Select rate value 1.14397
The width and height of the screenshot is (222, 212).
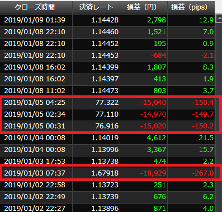[105, 79]
